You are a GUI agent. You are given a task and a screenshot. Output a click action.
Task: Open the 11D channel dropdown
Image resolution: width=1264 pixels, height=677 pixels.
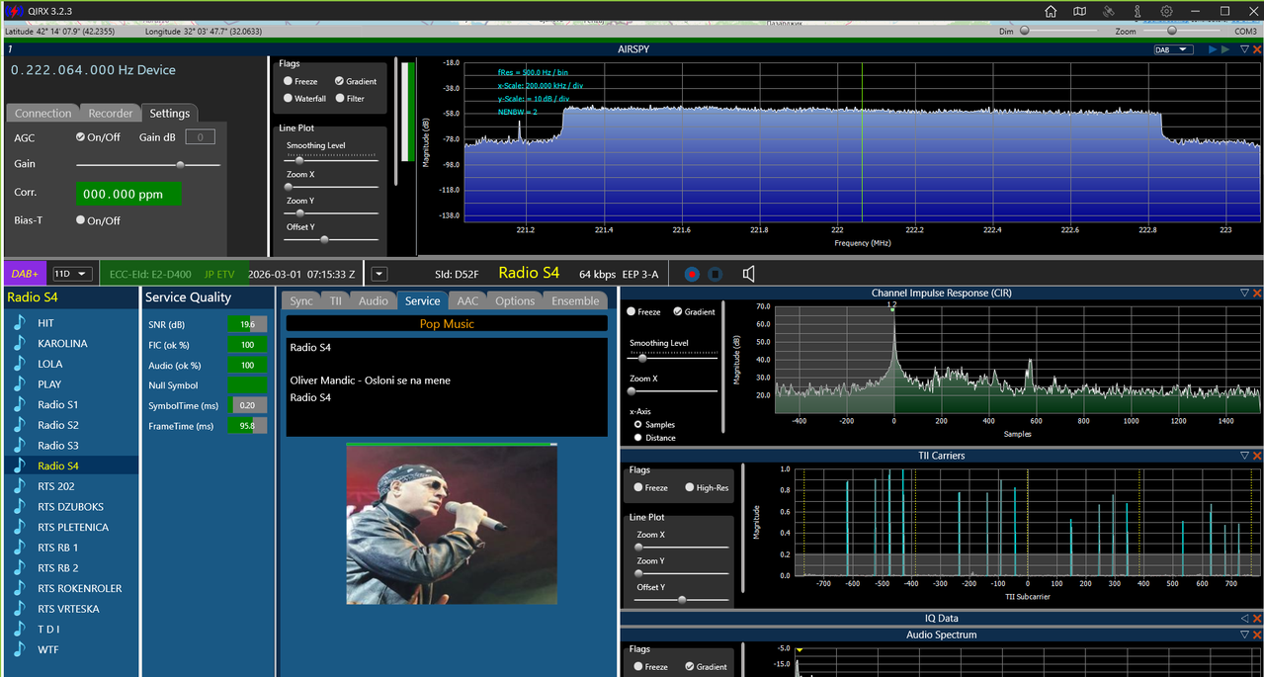[72, 274]
